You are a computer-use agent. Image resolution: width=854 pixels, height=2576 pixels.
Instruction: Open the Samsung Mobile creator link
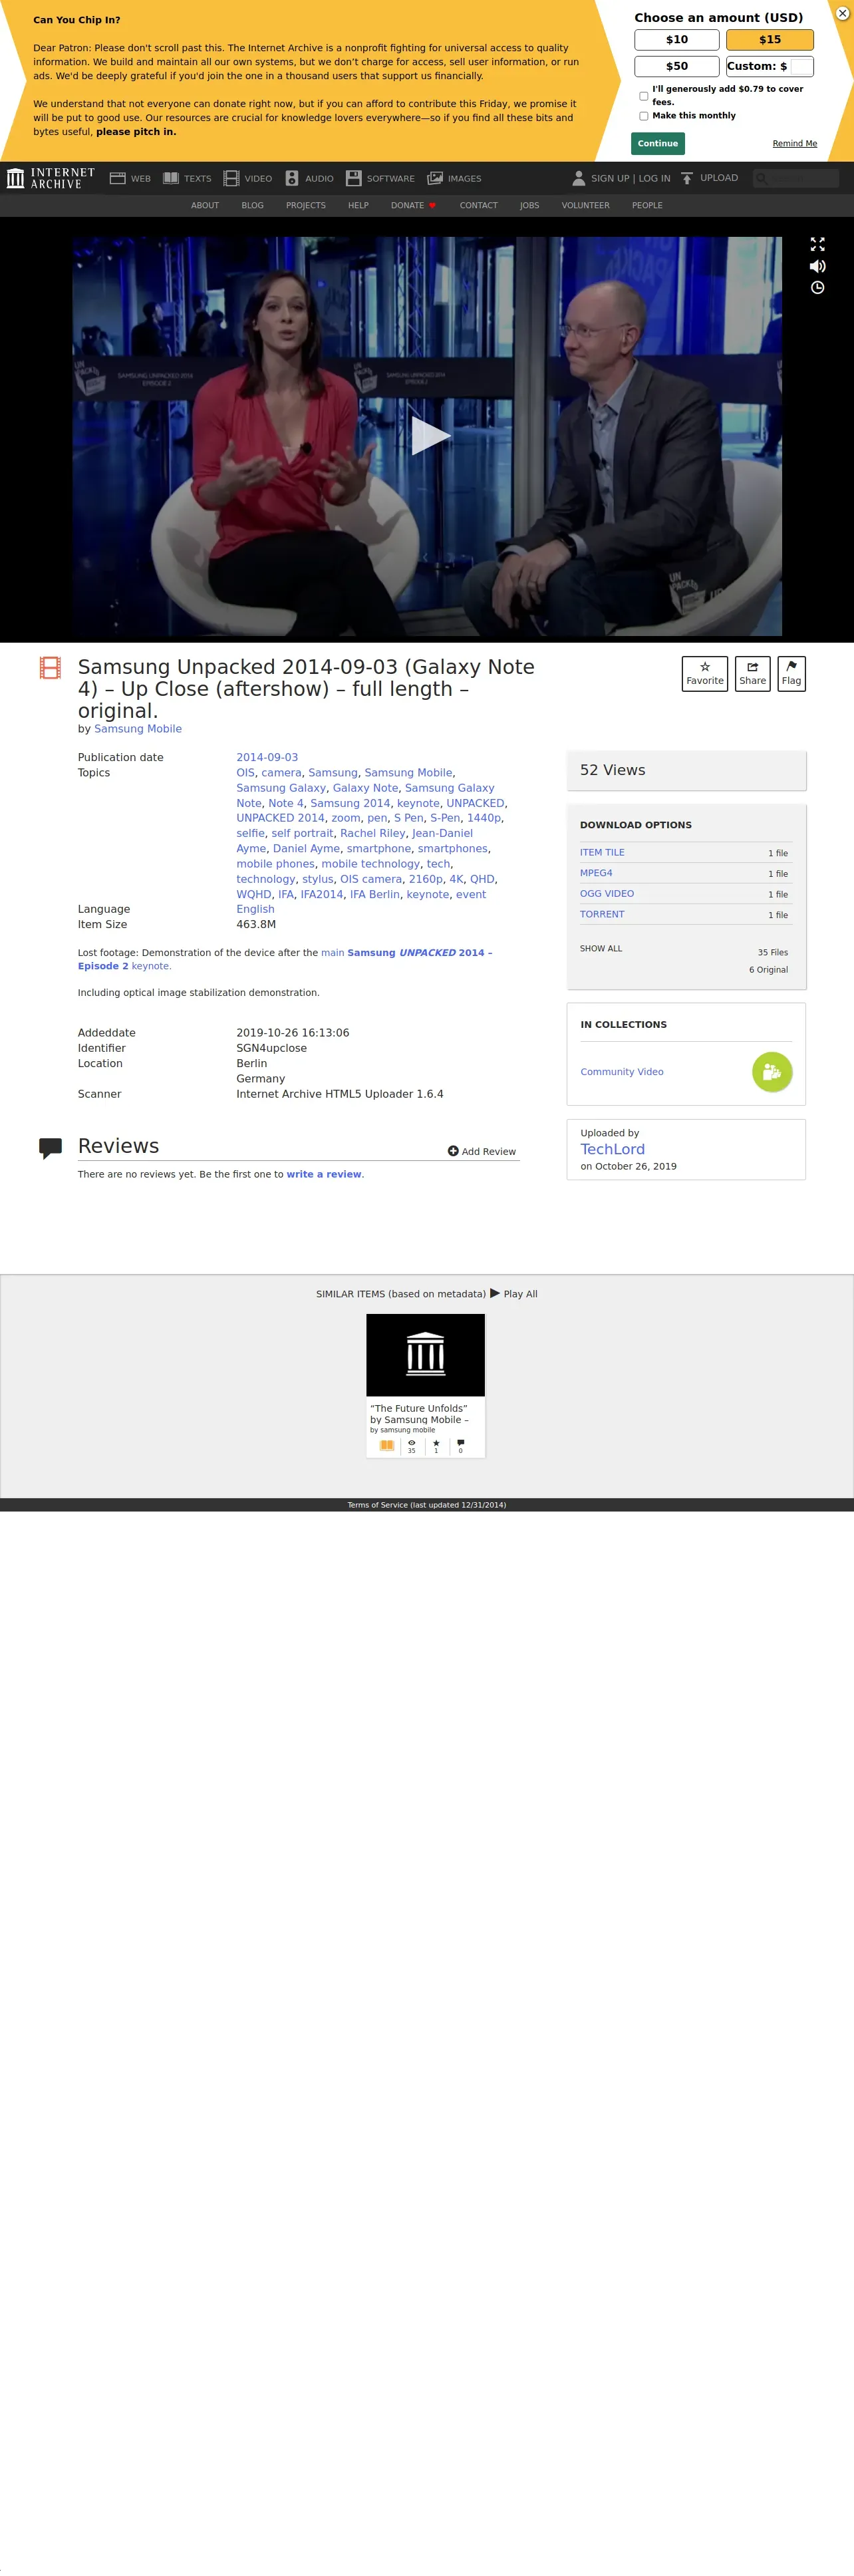pyautogui.click(x=138, y=729)
